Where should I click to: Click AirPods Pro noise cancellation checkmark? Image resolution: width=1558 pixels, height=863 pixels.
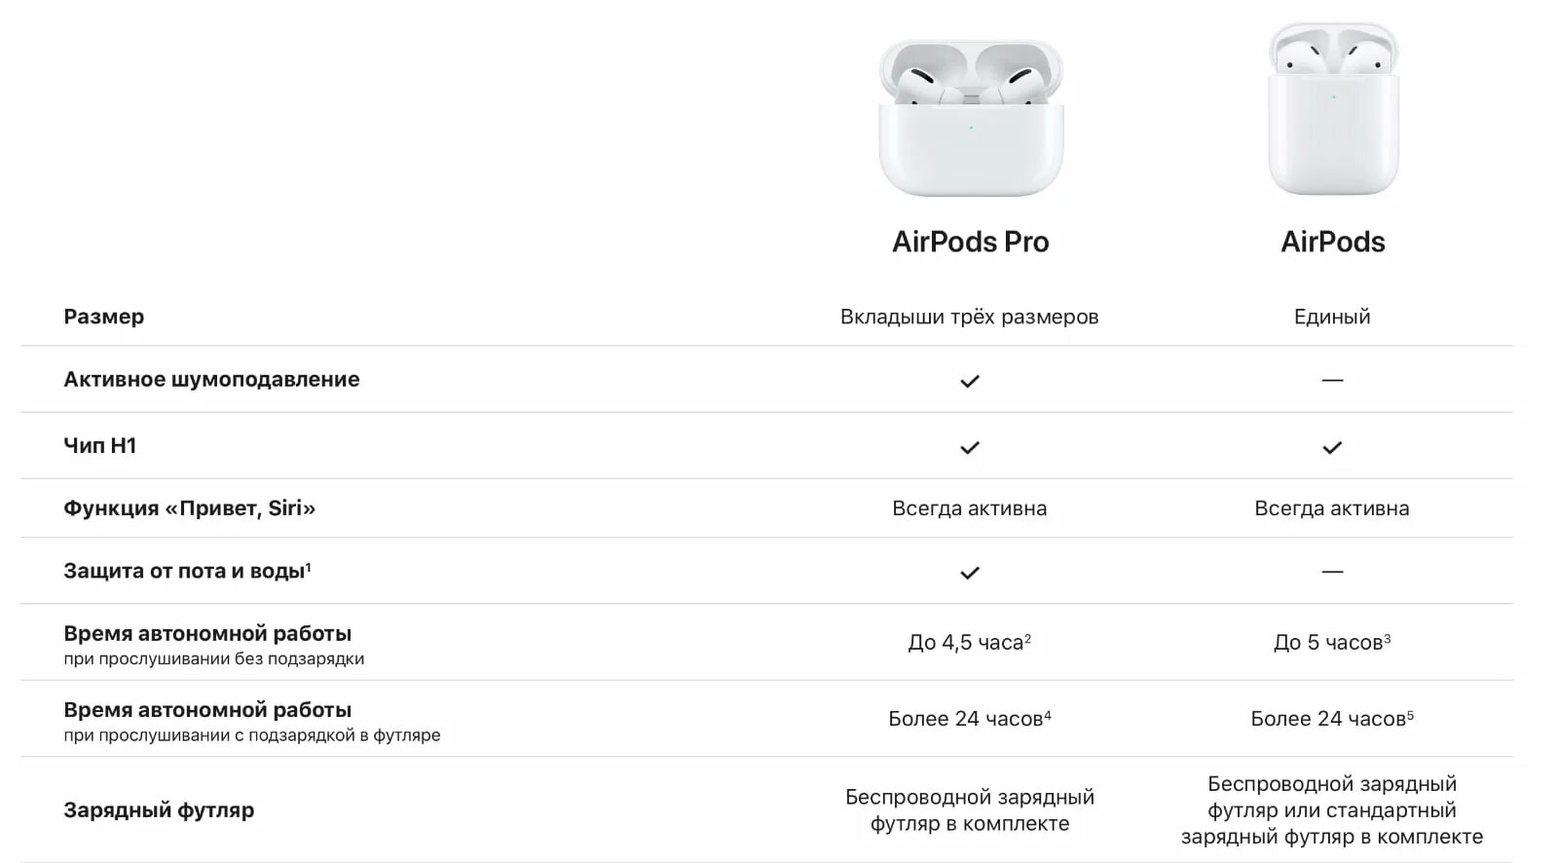pyautogui.click(x=970, y=381)
